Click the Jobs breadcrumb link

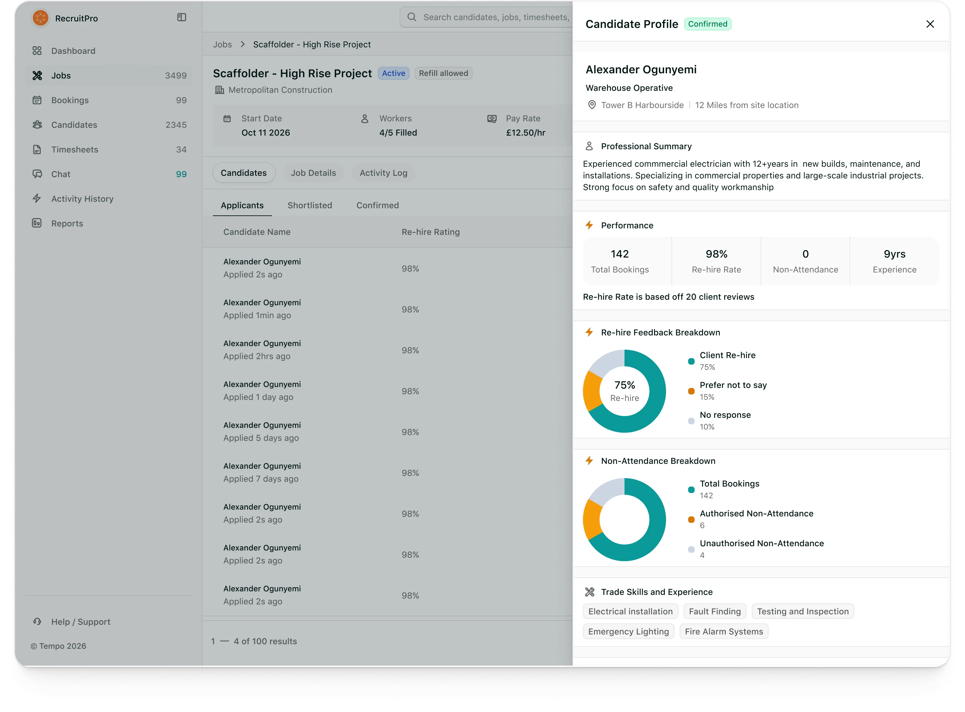click(x=222, y=44)
